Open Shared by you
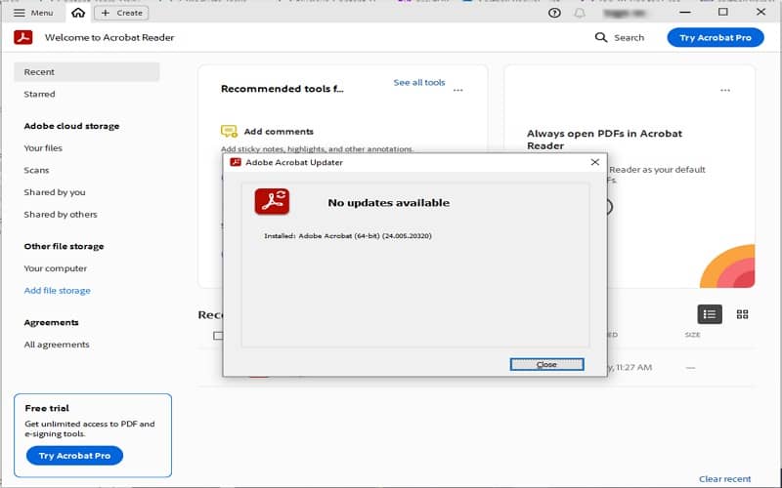This screenshot has height=488, width=782. pos(55,192)
